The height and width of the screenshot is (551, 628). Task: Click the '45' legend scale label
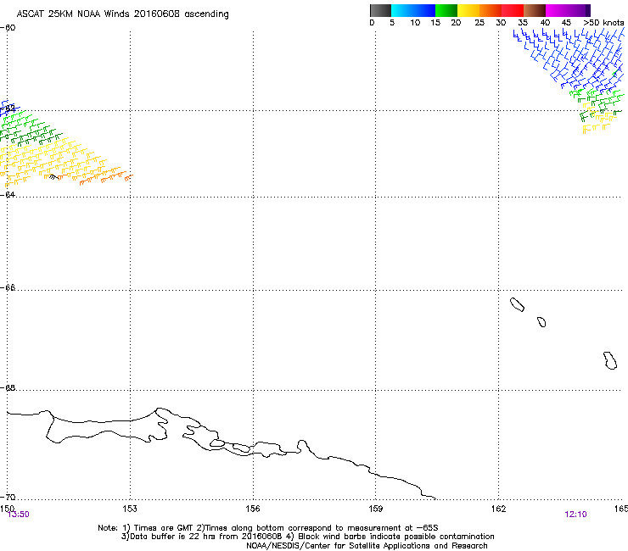click(x=566, y=23)
